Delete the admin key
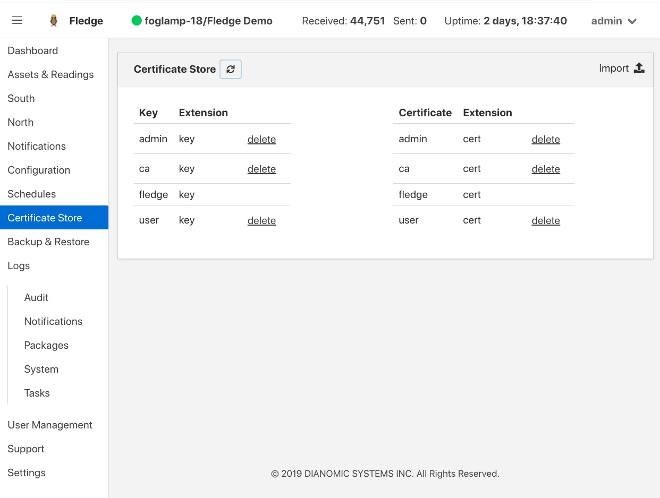Viewport: 660px width, 498px height. click(x=261, y=140)
